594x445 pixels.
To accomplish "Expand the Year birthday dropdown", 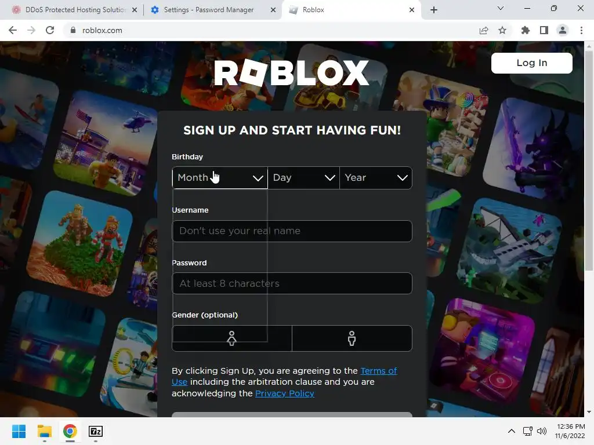I will [x=376, y=177].
